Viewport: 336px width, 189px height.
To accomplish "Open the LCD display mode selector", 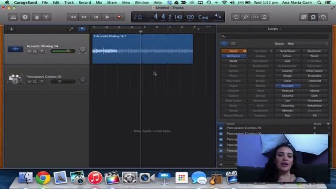I will [138, 17].
